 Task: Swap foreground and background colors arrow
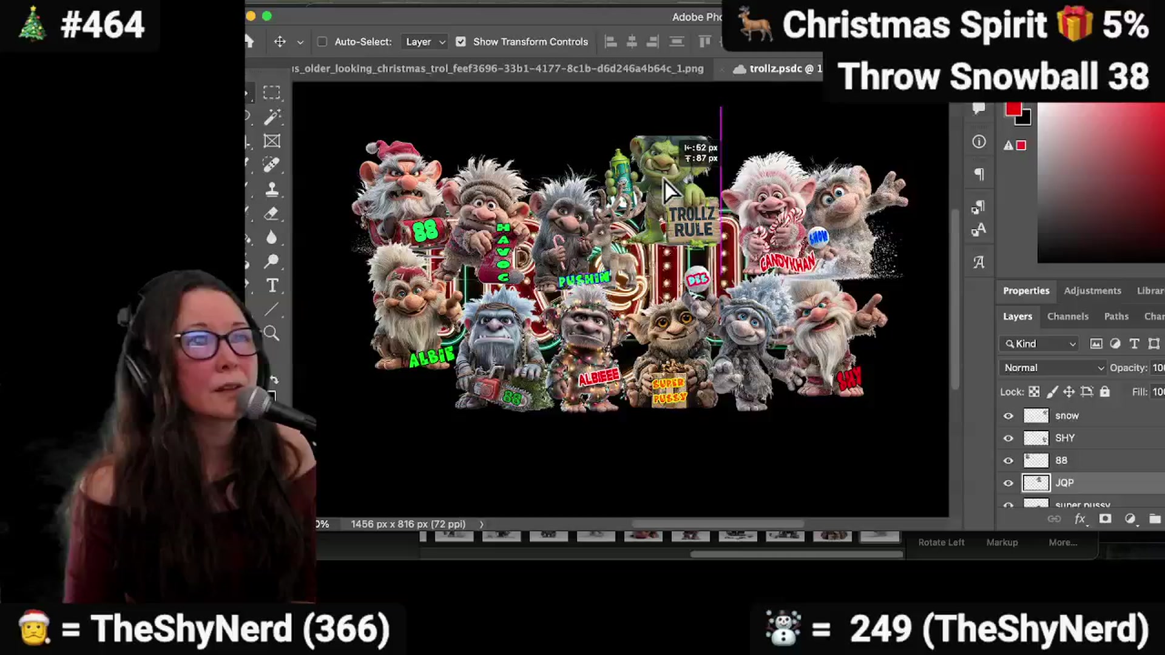[x=274, y=380]
